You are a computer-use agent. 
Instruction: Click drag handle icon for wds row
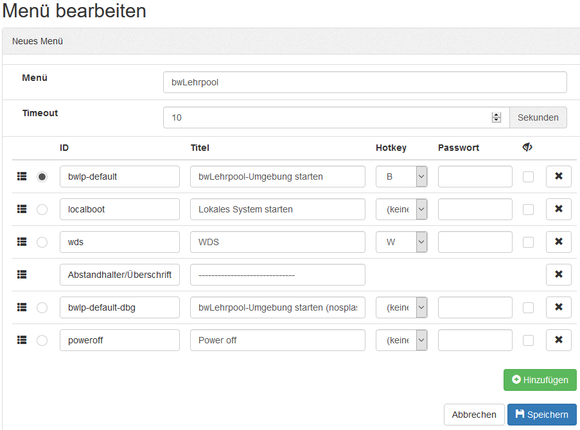(22, 242)
